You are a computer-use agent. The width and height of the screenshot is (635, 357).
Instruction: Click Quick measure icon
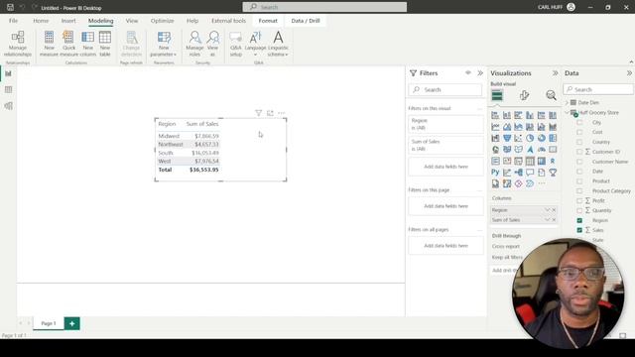(x=68, y=38)
